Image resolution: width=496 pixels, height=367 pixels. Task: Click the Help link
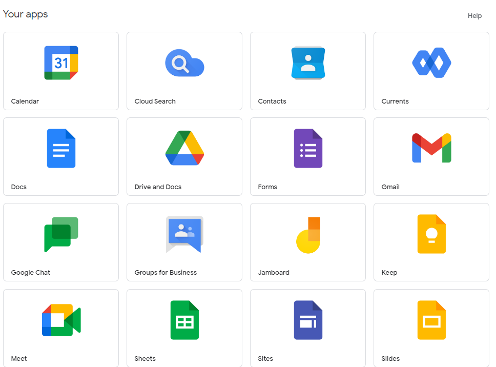point(474,15)
